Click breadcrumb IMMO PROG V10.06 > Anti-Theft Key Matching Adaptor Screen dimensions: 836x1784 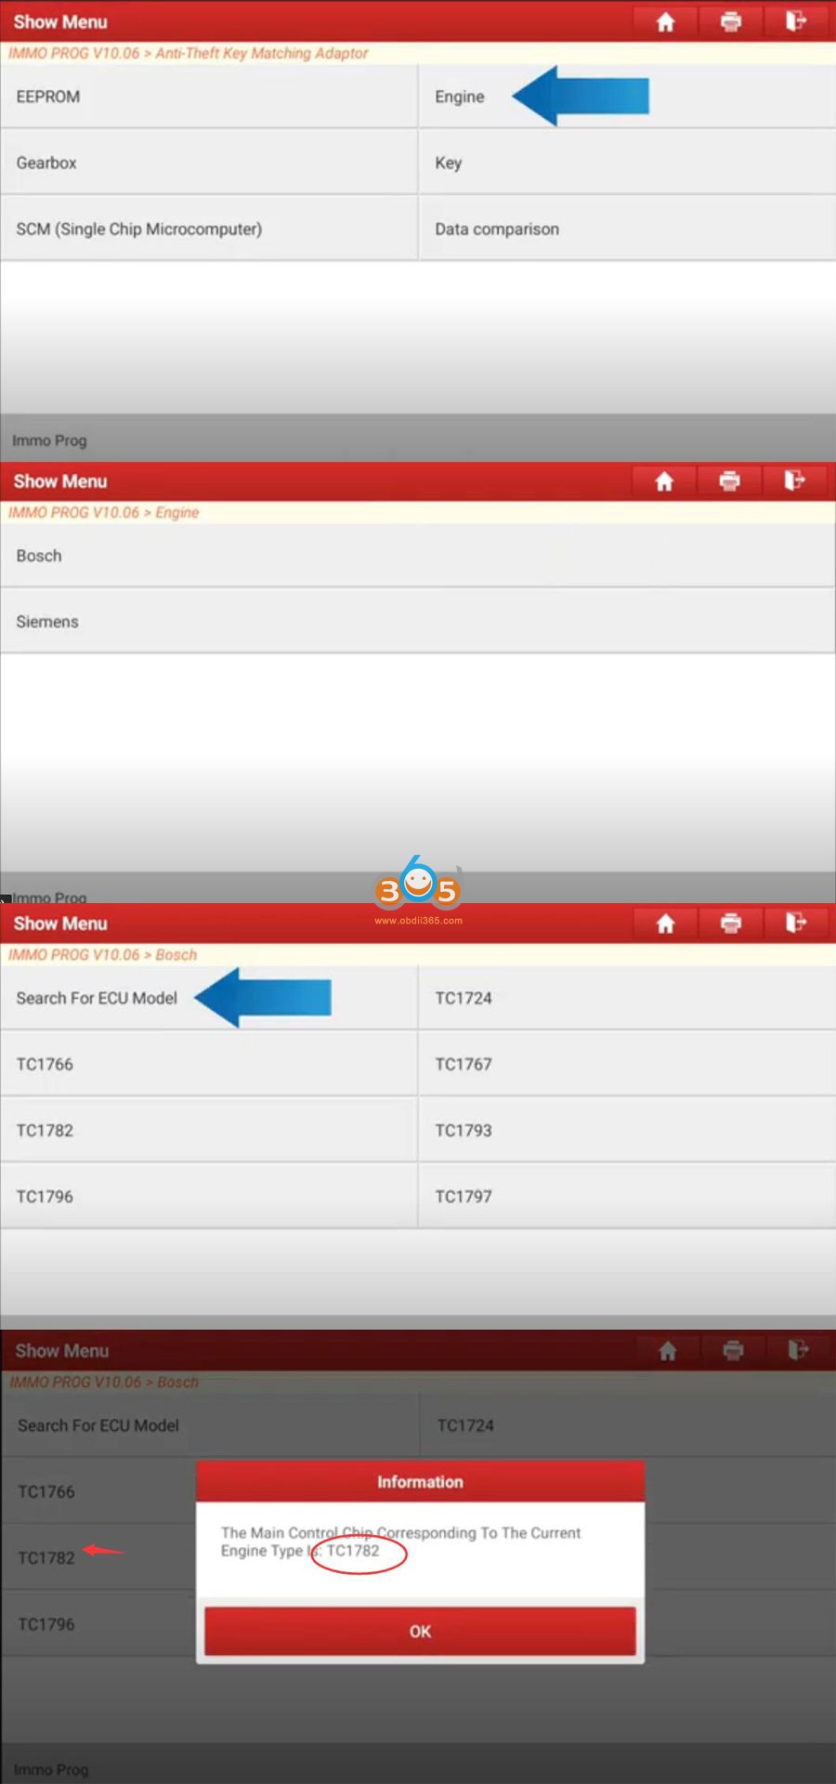click(x=189, y=53)
